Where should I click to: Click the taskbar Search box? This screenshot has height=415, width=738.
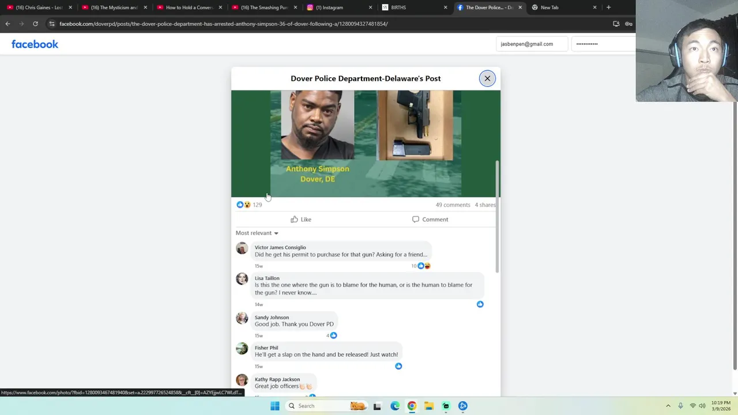pyautogui.click(x=326, y=406)
